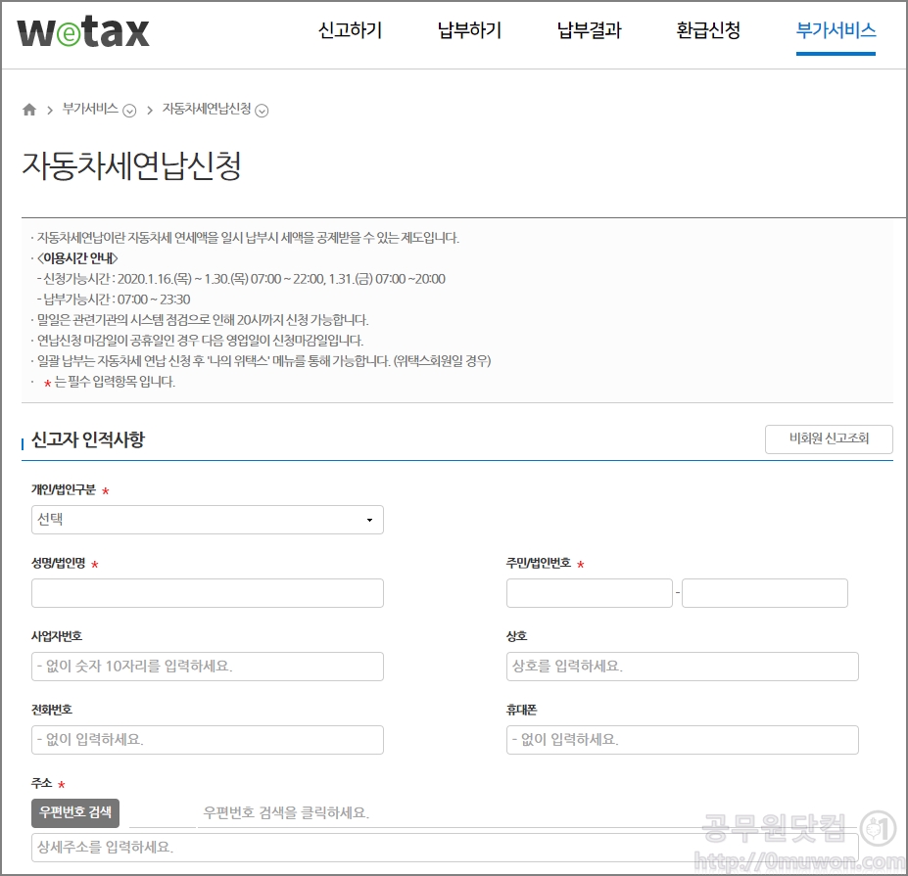This screenshot has width=908, height=876.
Task: Click the 전화번호 input field
Action: (206, 740)
